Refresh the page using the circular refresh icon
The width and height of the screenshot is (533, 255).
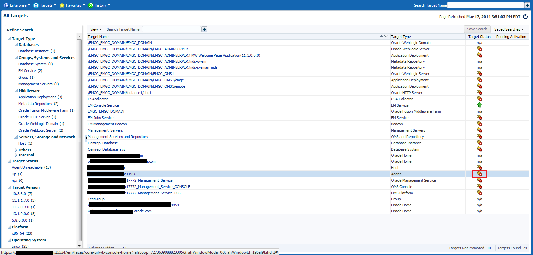tap(525, 16)
